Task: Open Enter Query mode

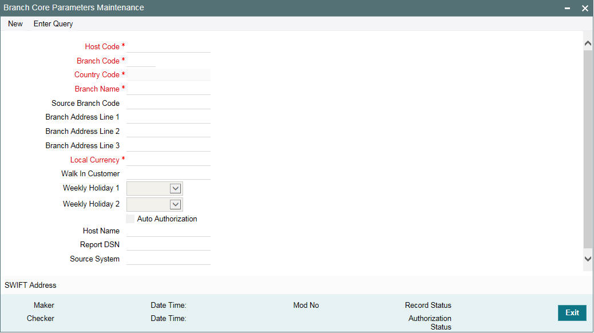Action: (x=53, y=24)
